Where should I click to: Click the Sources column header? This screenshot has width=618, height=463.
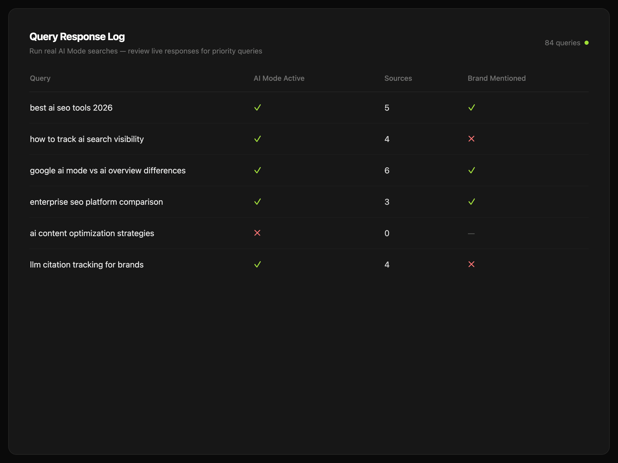[398, 78]
